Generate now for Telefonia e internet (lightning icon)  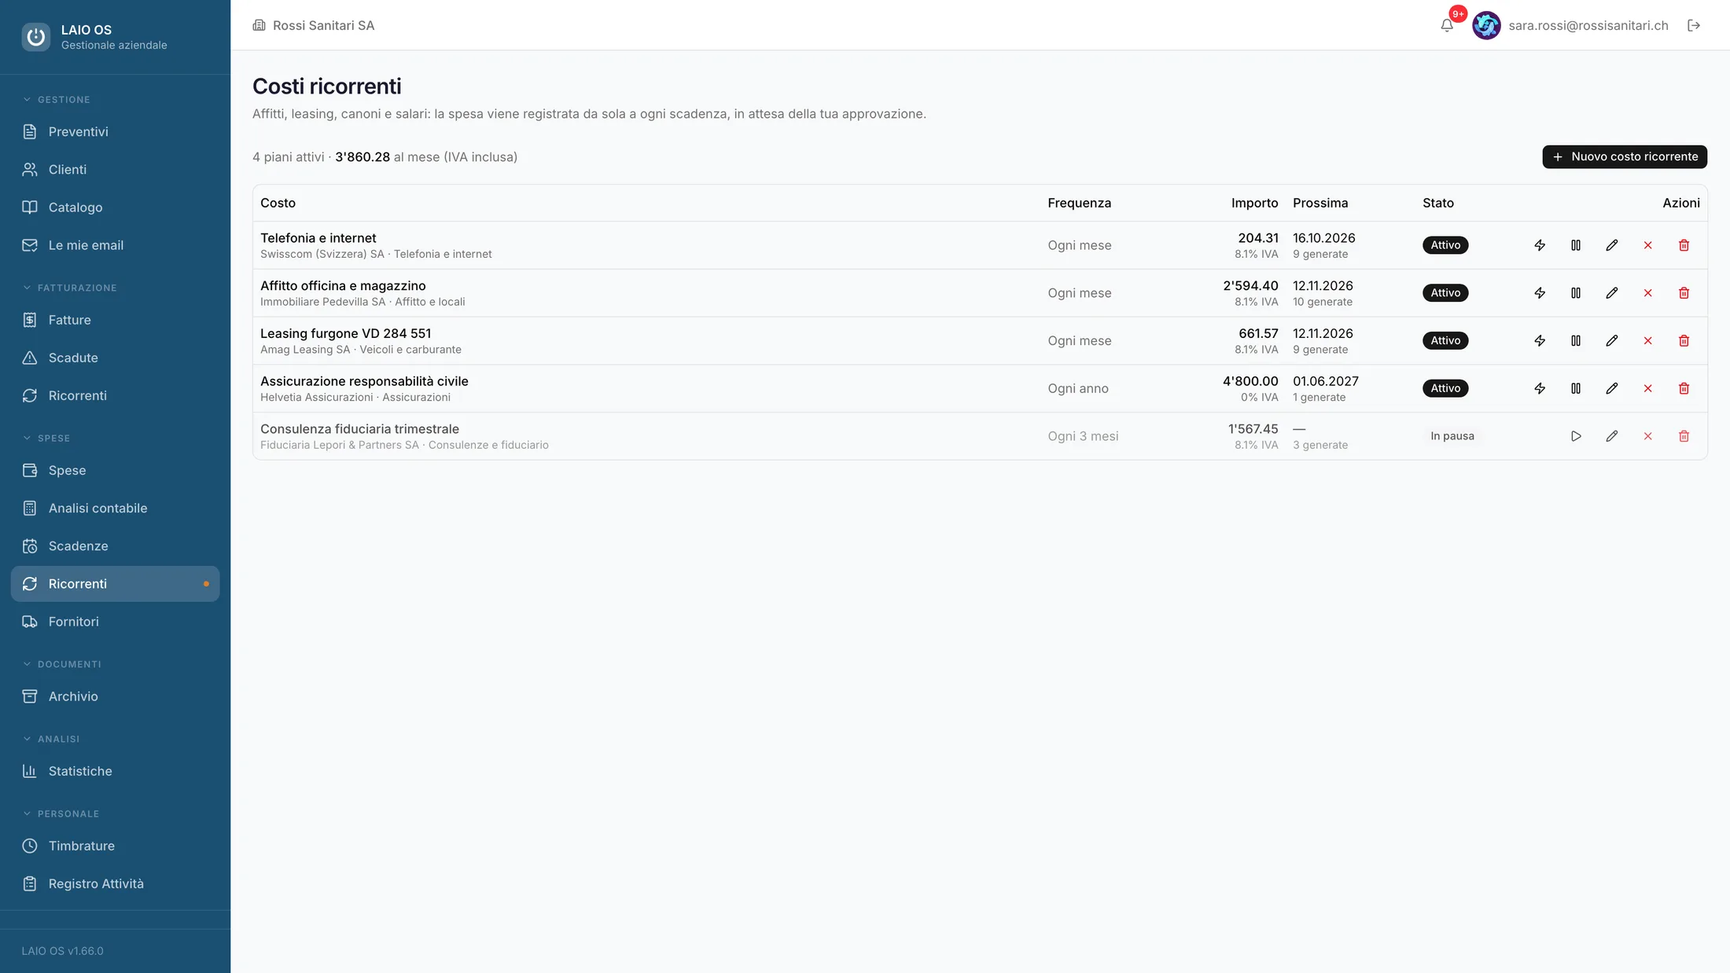(1540, 245)
